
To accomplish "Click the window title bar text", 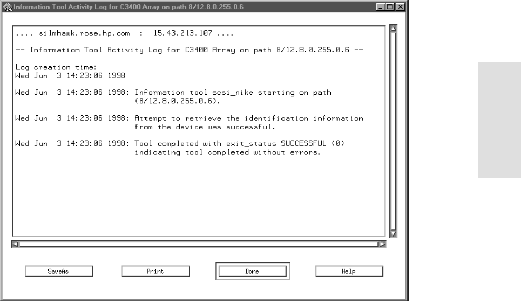I will pos(128,7).
